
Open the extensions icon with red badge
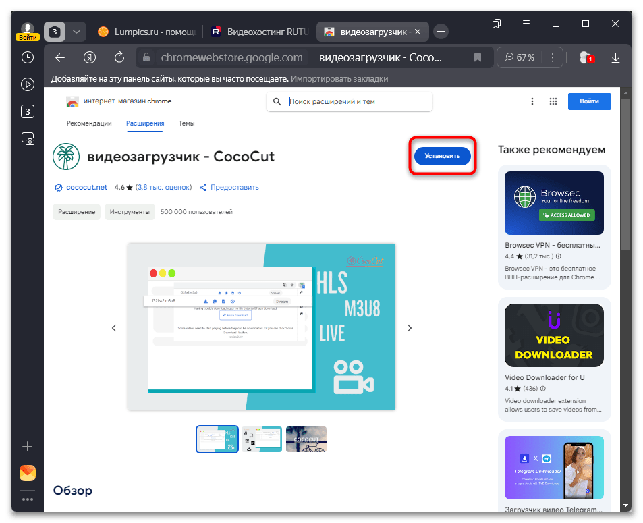point(586,58)
